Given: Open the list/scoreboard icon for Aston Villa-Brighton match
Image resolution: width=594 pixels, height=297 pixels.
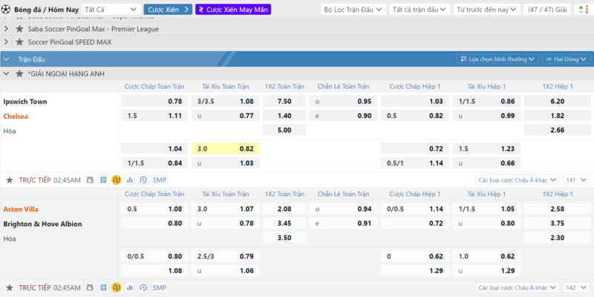Looking at the screenshot, I should (103, 288).
